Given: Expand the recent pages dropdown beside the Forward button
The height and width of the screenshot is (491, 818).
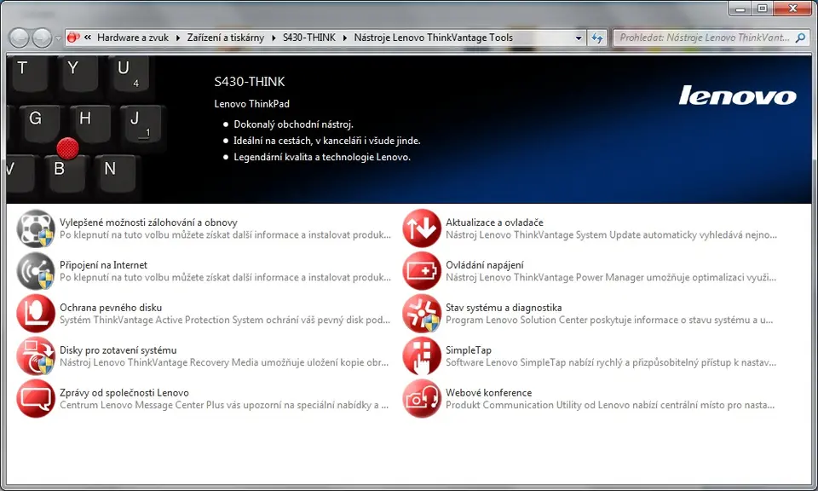Looking at the screenshot, I should pos(58,38).
